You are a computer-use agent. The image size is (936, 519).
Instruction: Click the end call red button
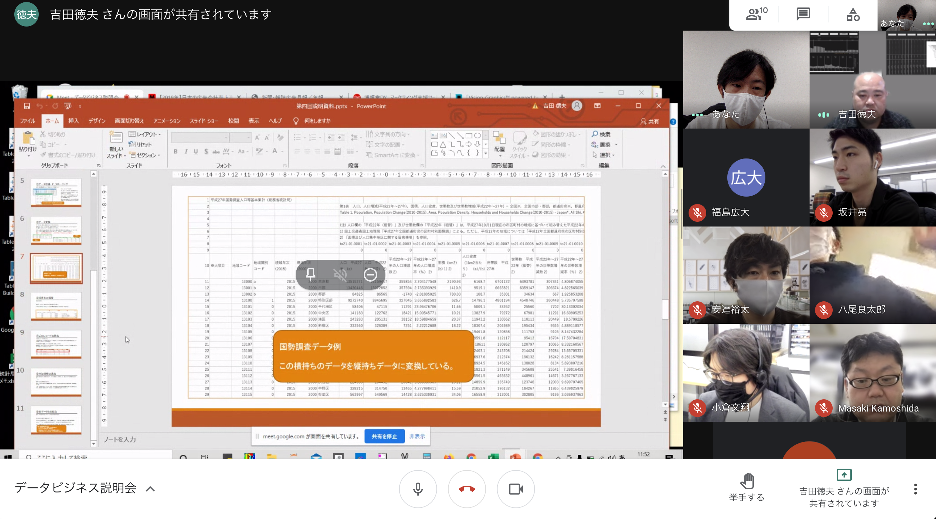click(467, 489)
